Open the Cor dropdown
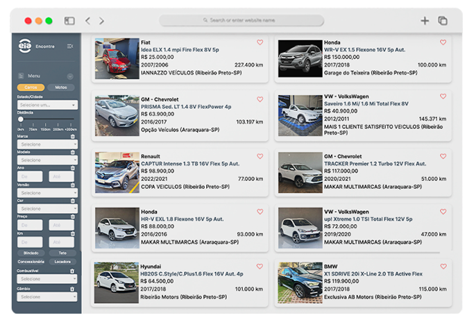This screenshot has width=474, height=322. point(47,209)
